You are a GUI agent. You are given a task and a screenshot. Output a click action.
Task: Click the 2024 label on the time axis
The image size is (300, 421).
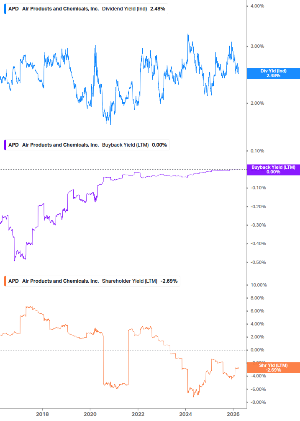pos(185,414)
